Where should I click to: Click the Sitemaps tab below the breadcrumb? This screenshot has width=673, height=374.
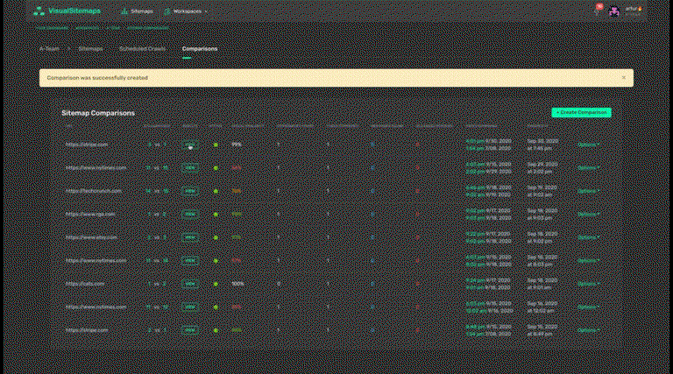tap(90, 49)
